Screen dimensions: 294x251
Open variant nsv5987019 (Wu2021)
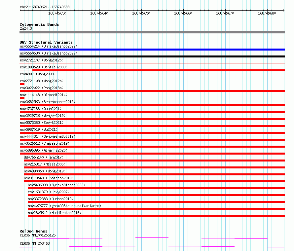click(x=39, y=129)
